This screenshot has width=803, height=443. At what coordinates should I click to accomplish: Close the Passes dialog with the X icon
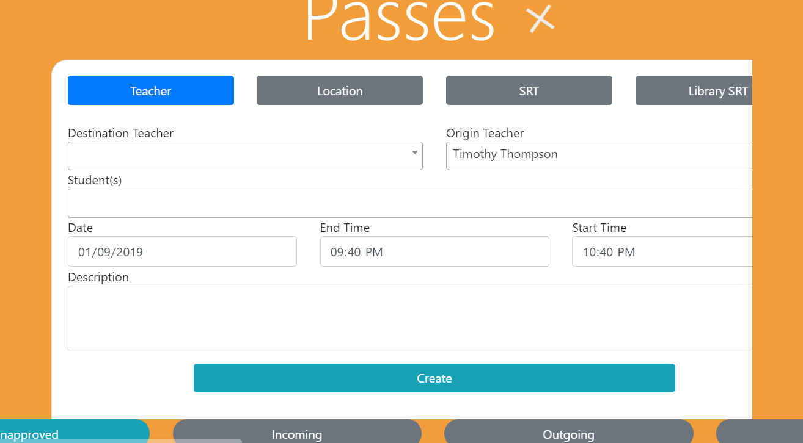(541, 18)
